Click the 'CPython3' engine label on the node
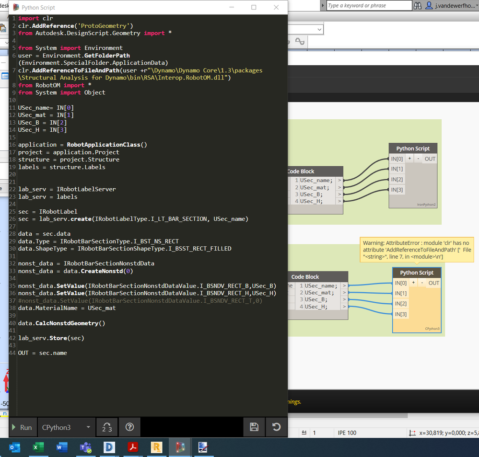Viewport: 479px width, 457px height. [432, 329]
